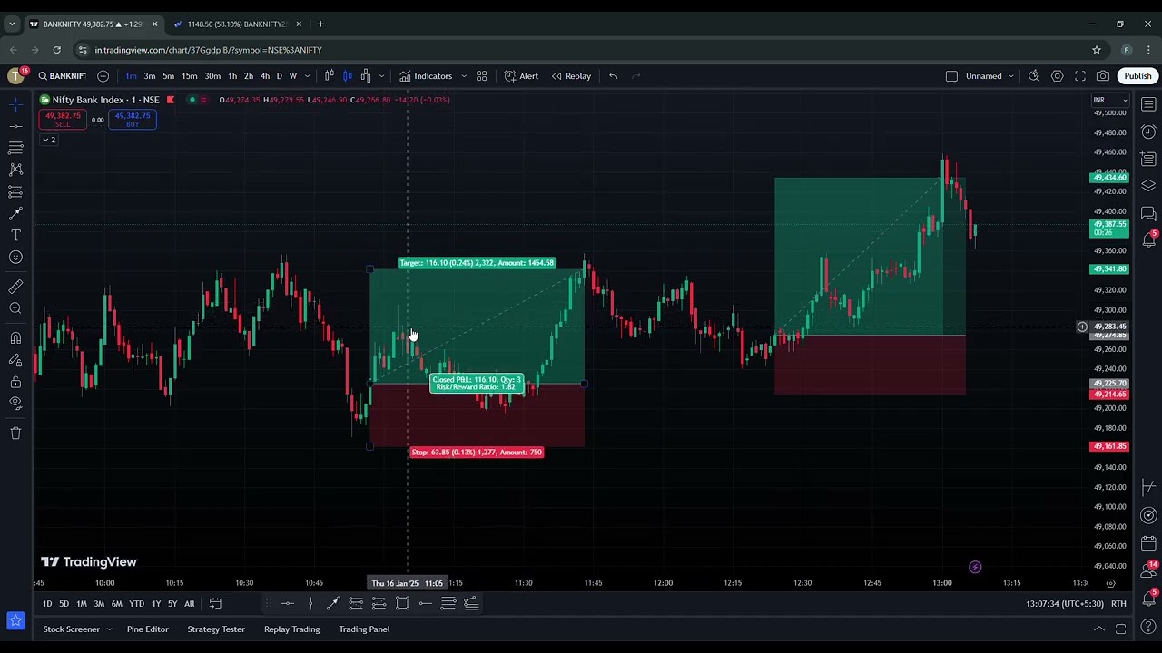This screenshot has width=1162, height=653.
Task: Select the ruler measure tool
Action: (15, 287)
